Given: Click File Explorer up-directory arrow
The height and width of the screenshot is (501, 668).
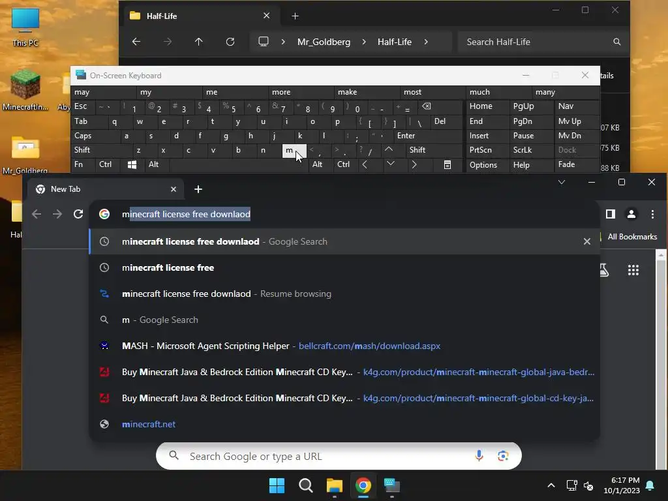Looking at the screenshot, I should 198,42.
